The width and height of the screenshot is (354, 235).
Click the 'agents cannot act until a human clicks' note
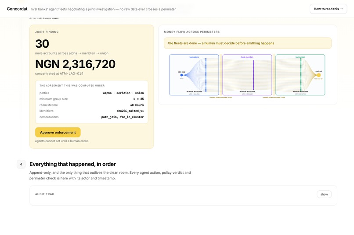click(61, 141)
